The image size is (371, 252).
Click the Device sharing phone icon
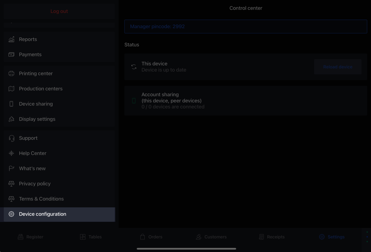point(11,104)
